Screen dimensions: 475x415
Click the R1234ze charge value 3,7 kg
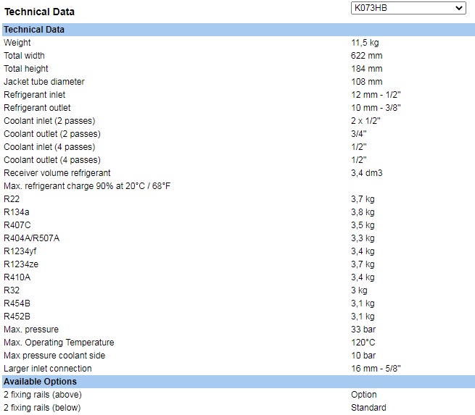point(363,264)
